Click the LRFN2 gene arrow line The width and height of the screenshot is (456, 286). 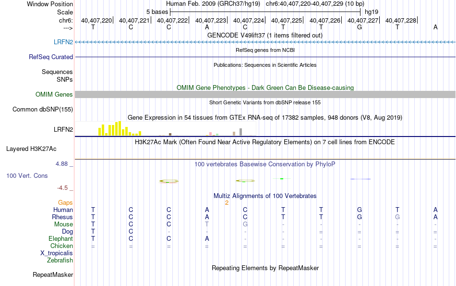(265, 42)
